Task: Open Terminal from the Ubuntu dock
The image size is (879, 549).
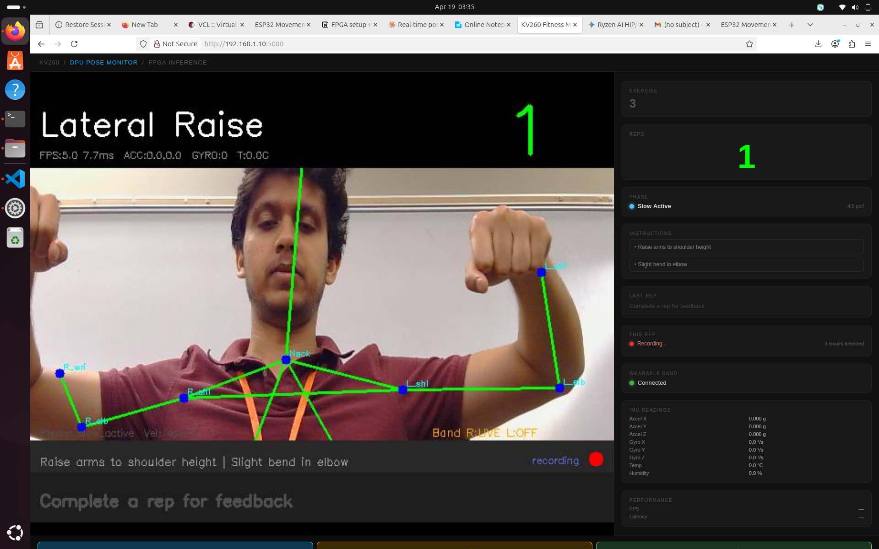Action: pos(15,119)
